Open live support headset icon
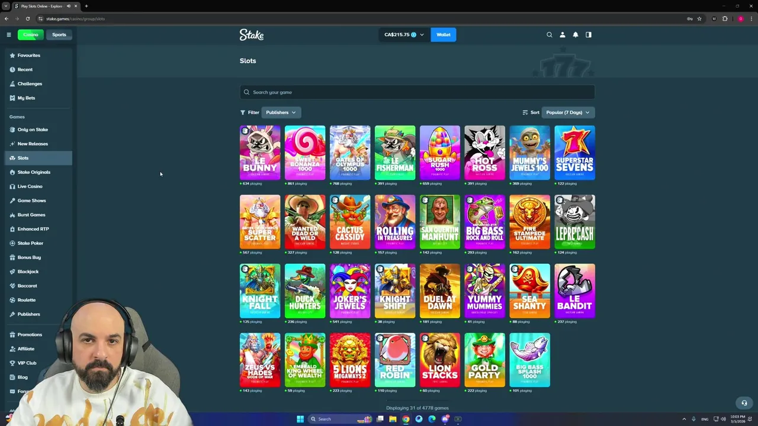The height and width of the screenshot is (426, 758). pos(744,403)
